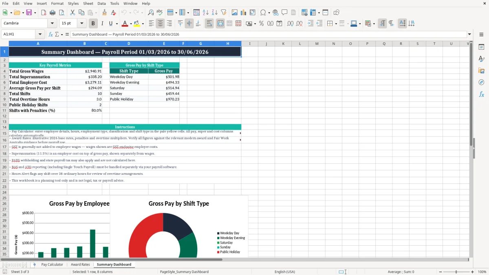Expand Name Box A1:H1 dropdown
This screenshot has width=489, height=275.
[40, 35]
